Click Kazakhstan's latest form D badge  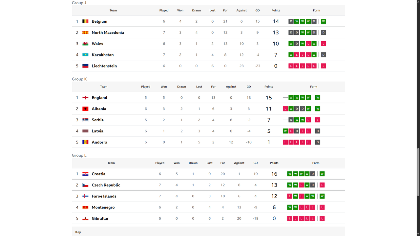coord(324,55)
